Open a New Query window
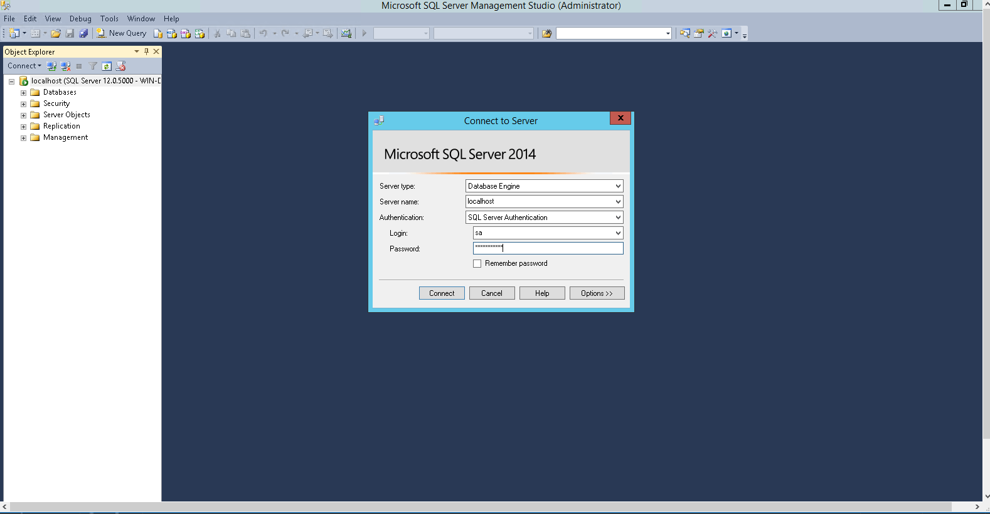Image resolution: width=990 pixels, height=514 pixels. click(121, 33)
